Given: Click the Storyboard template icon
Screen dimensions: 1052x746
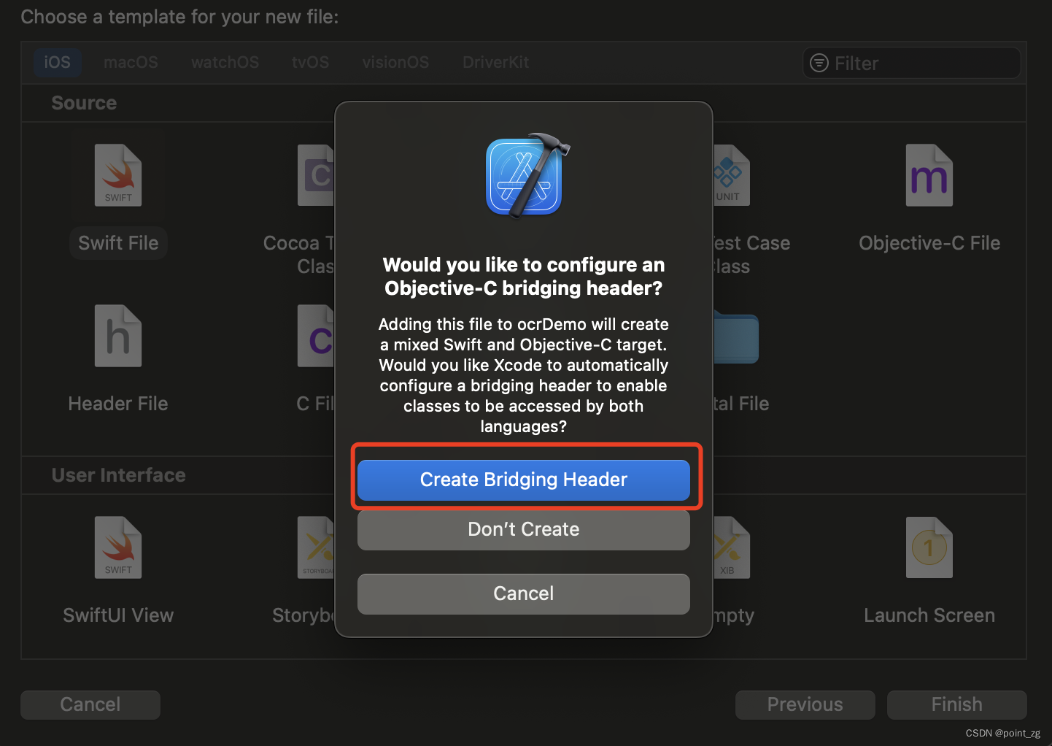Looking at the screenshot, I should 316,547.
